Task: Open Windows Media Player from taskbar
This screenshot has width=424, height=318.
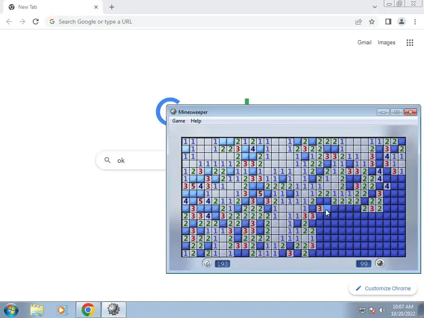Action: pos(62,310)
